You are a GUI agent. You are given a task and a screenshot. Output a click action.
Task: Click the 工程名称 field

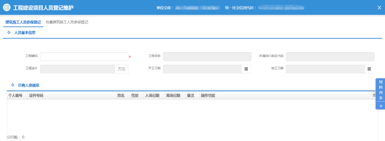[207, 57]
